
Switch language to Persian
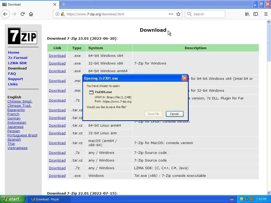[13, 131]
